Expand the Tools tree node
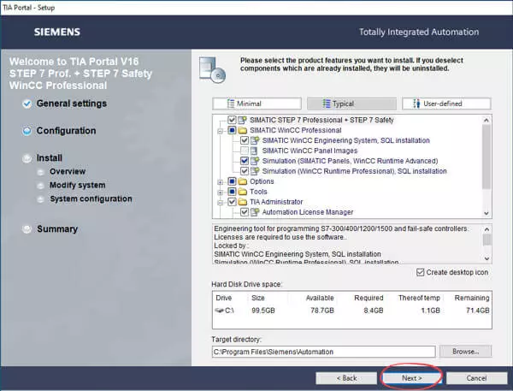Screen dimensions: 513x391 point(221,192)
